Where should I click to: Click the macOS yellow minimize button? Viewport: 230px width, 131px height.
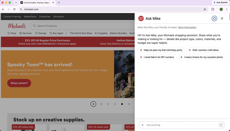6,3
